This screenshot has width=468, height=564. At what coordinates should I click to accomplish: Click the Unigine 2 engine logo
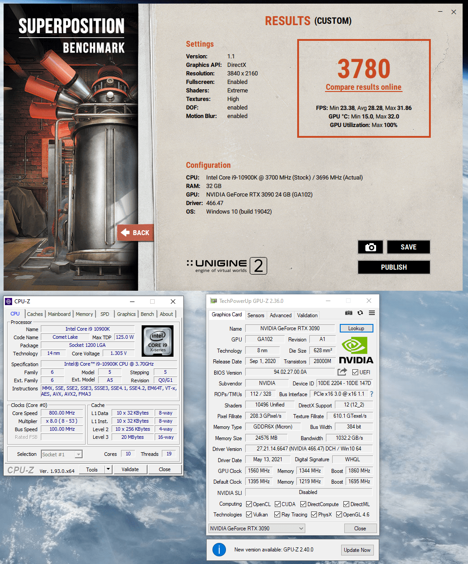227,266
